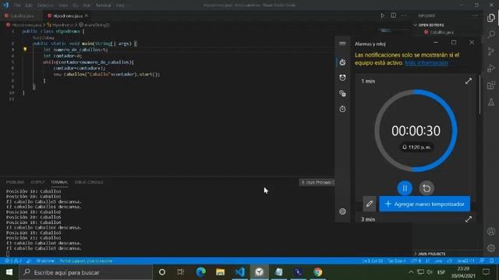Click the 00:00:30 timer progress ring
Image resolution: width=499 pixels, height=280 pixels.
pyautogui.click(x=416, y=131)
